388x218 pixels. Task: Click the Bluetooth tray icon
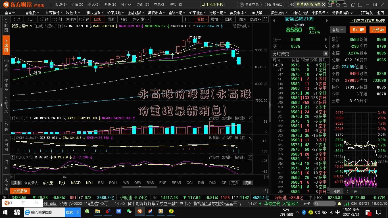coord(304,212)
